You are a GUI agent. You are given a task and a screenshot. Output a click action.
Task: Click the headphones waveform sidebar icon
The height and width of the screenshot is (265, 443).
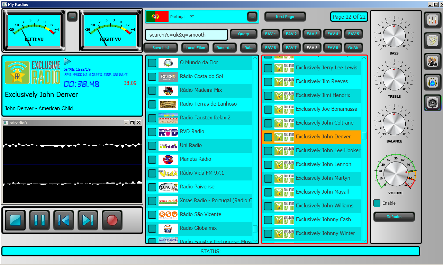pos(433,82)
